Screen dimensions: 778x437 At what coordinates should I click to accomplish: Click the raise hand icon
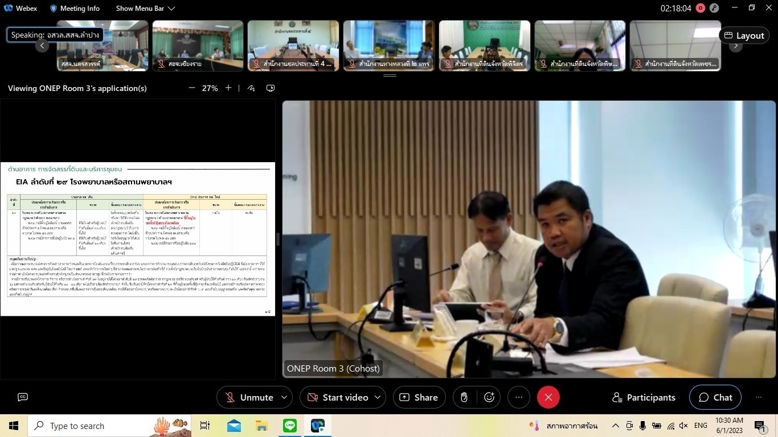click(x=464, y=397)
